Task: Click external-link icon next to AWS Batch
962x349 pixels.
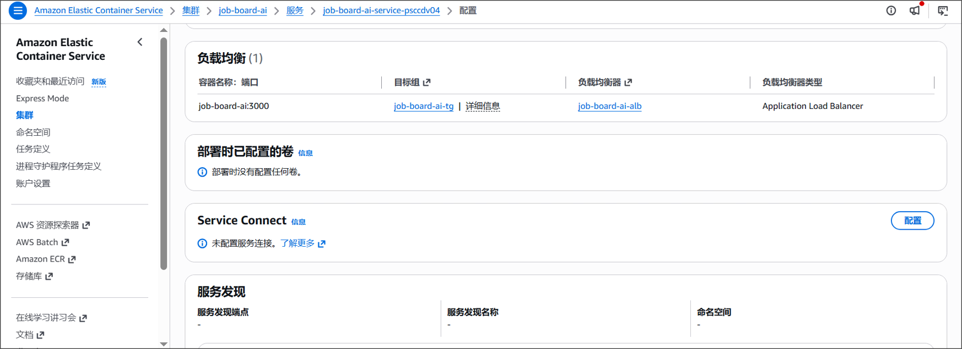Action: (x=65, y=242)
